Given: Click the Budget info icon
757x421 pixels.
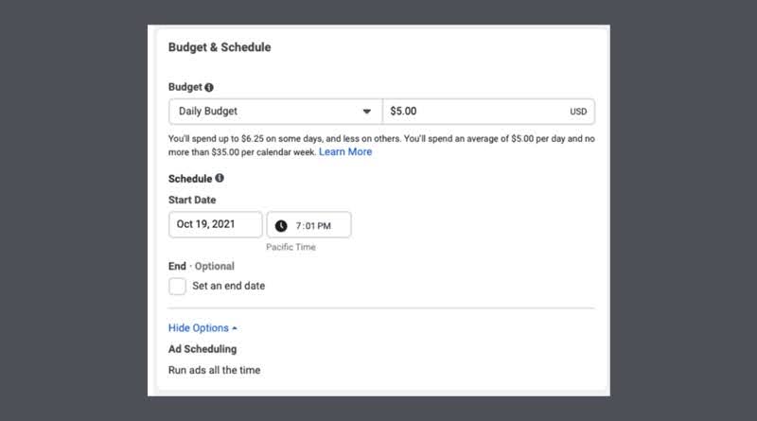Looking at the screenshot, I should click(x=209, y=87).
